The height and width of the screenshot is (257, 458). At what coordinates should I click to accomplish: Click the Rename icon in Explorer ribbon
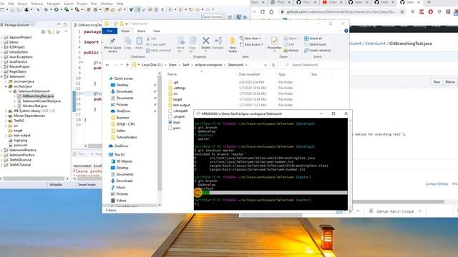(x=218, y=41)
